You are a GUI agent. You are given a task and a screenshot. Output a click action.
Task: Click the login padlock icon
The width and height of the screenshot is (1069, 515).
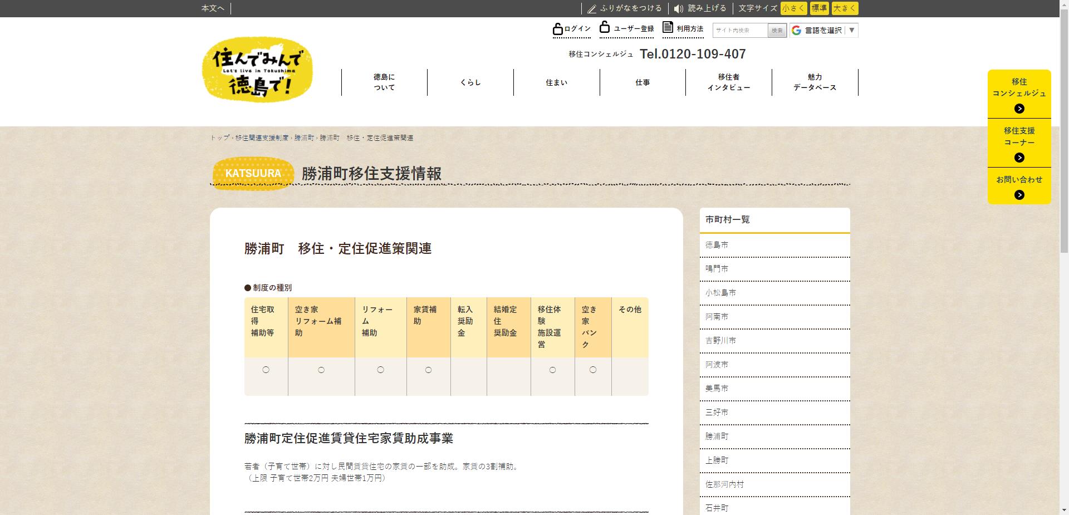coord(557,28)
